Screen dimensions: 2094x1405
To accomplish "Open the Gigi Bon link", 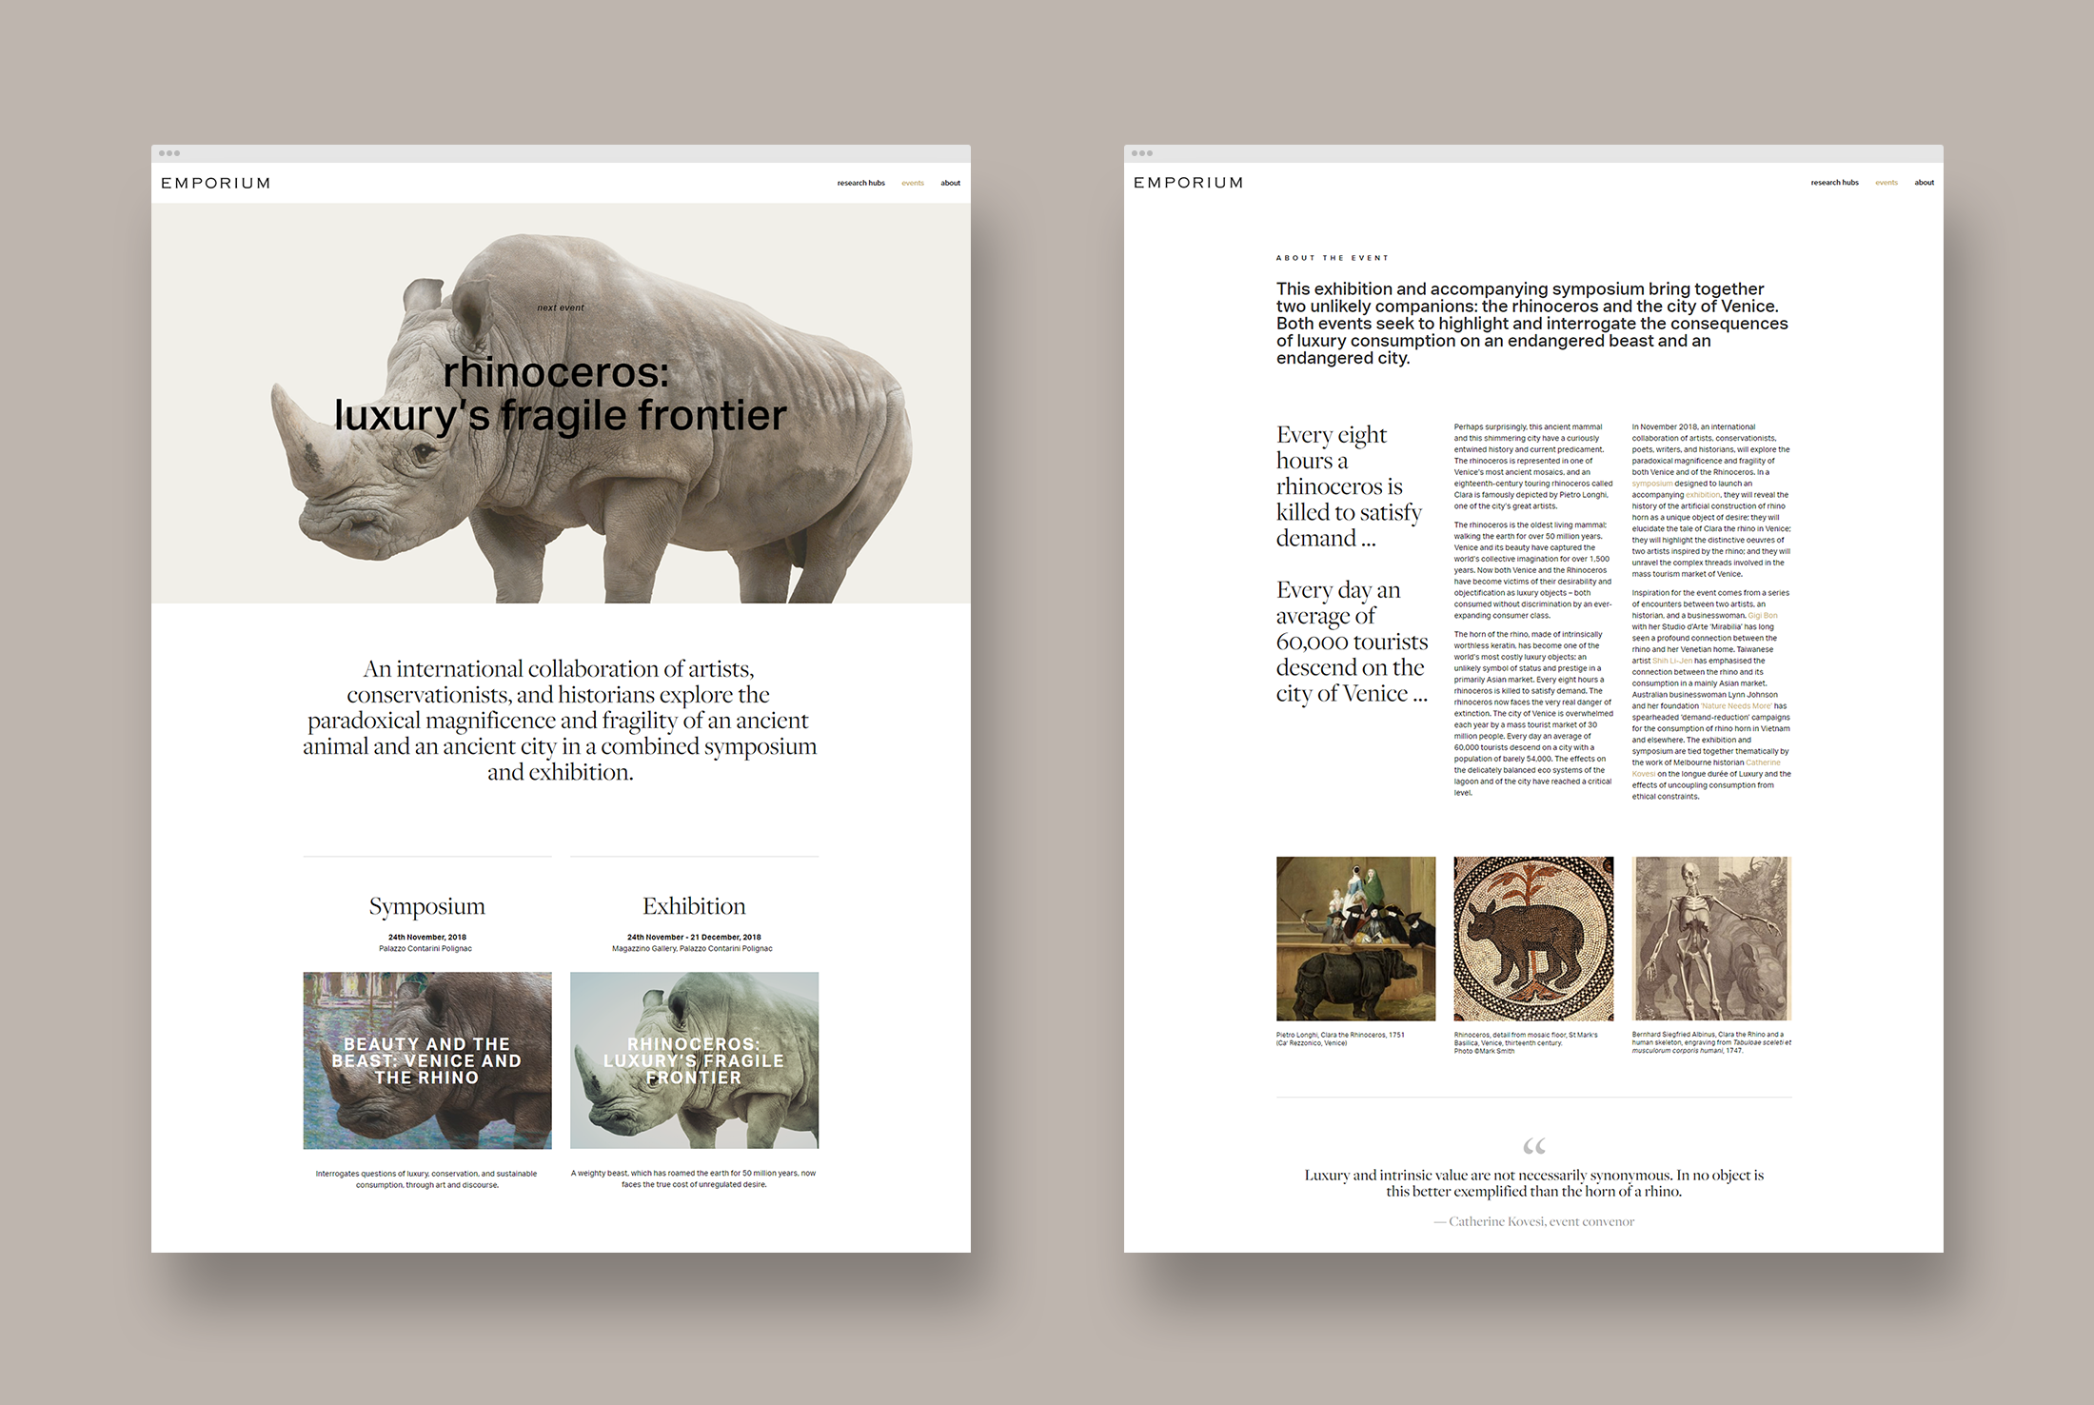I will [x=1762, y=616].
